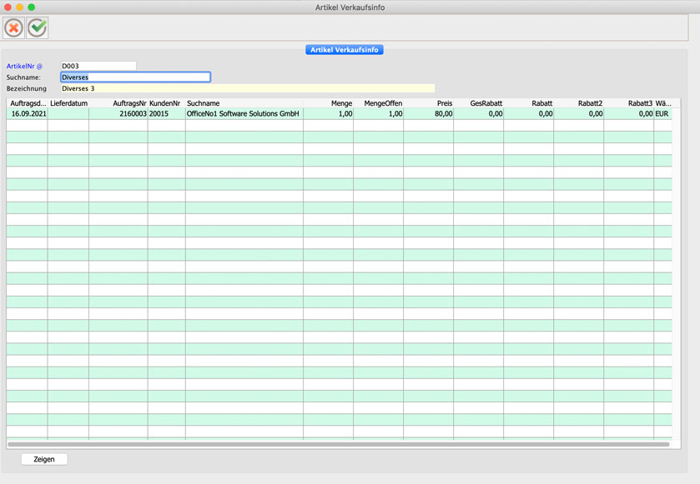Screen dimensions: 700x484
Task: Open the ArtikelNr @ link label
Action: [24, 66]
